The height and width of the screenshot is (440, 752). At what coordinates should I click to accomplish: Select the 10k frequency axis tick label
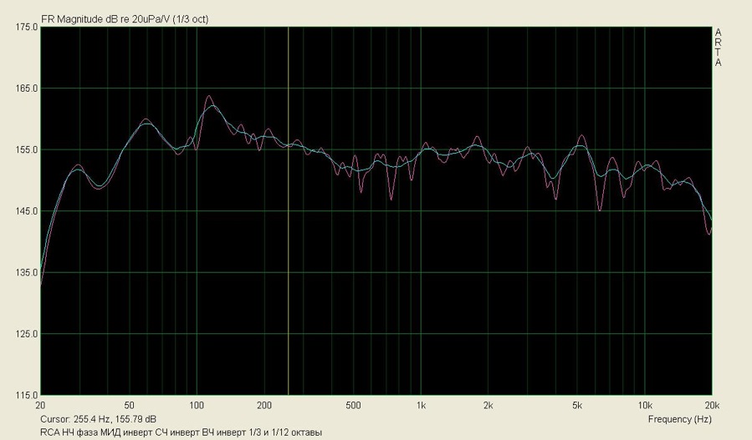(644, 405)
